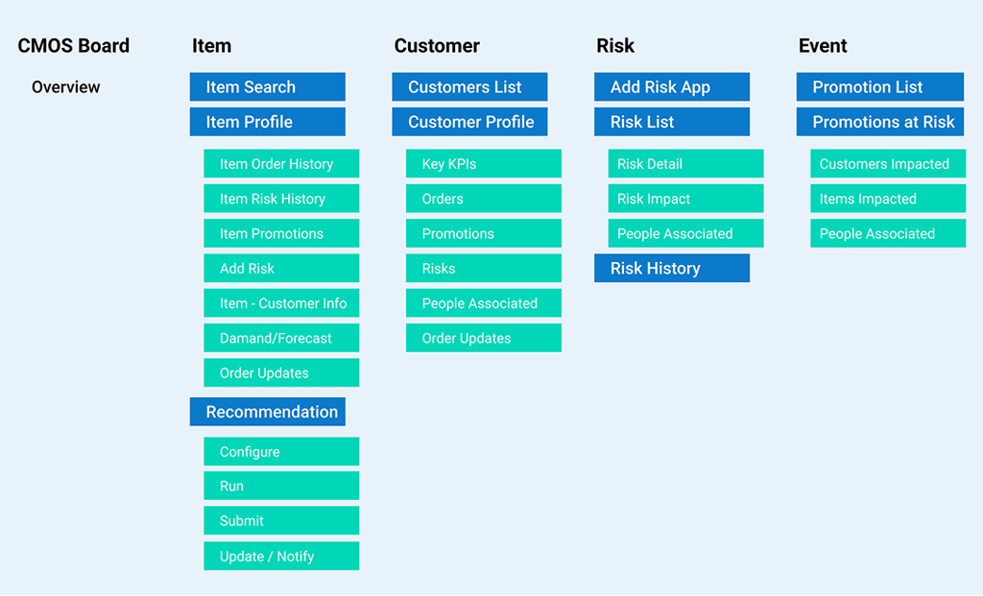
Task: Open the Item Search page
Action: [x=267, y=87]
